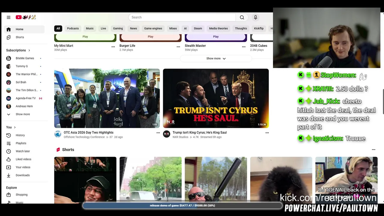Play the Burger Life game
Image resolution: width=384 pixels, height=216 pixels.
(151, 37)
